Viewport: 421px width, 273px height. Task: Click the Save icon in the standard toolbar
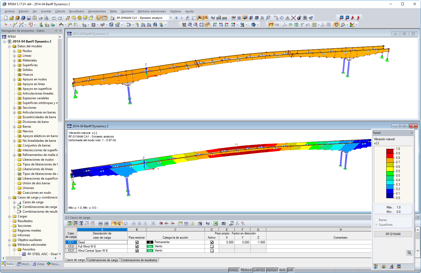point(29,18)
